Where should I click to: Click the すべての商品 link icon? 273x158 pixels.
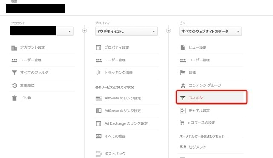(99, 136)
